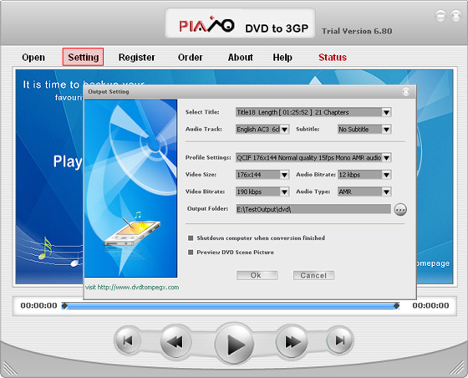This screenshot has width=468, height=378.
Task: Minimize the Plato main window
Action: point(440,16)
